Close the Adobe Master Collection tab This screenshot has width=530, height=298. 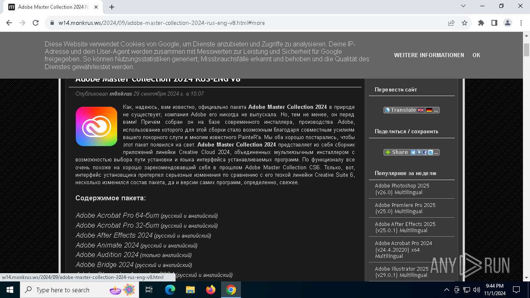click(96, 7)
